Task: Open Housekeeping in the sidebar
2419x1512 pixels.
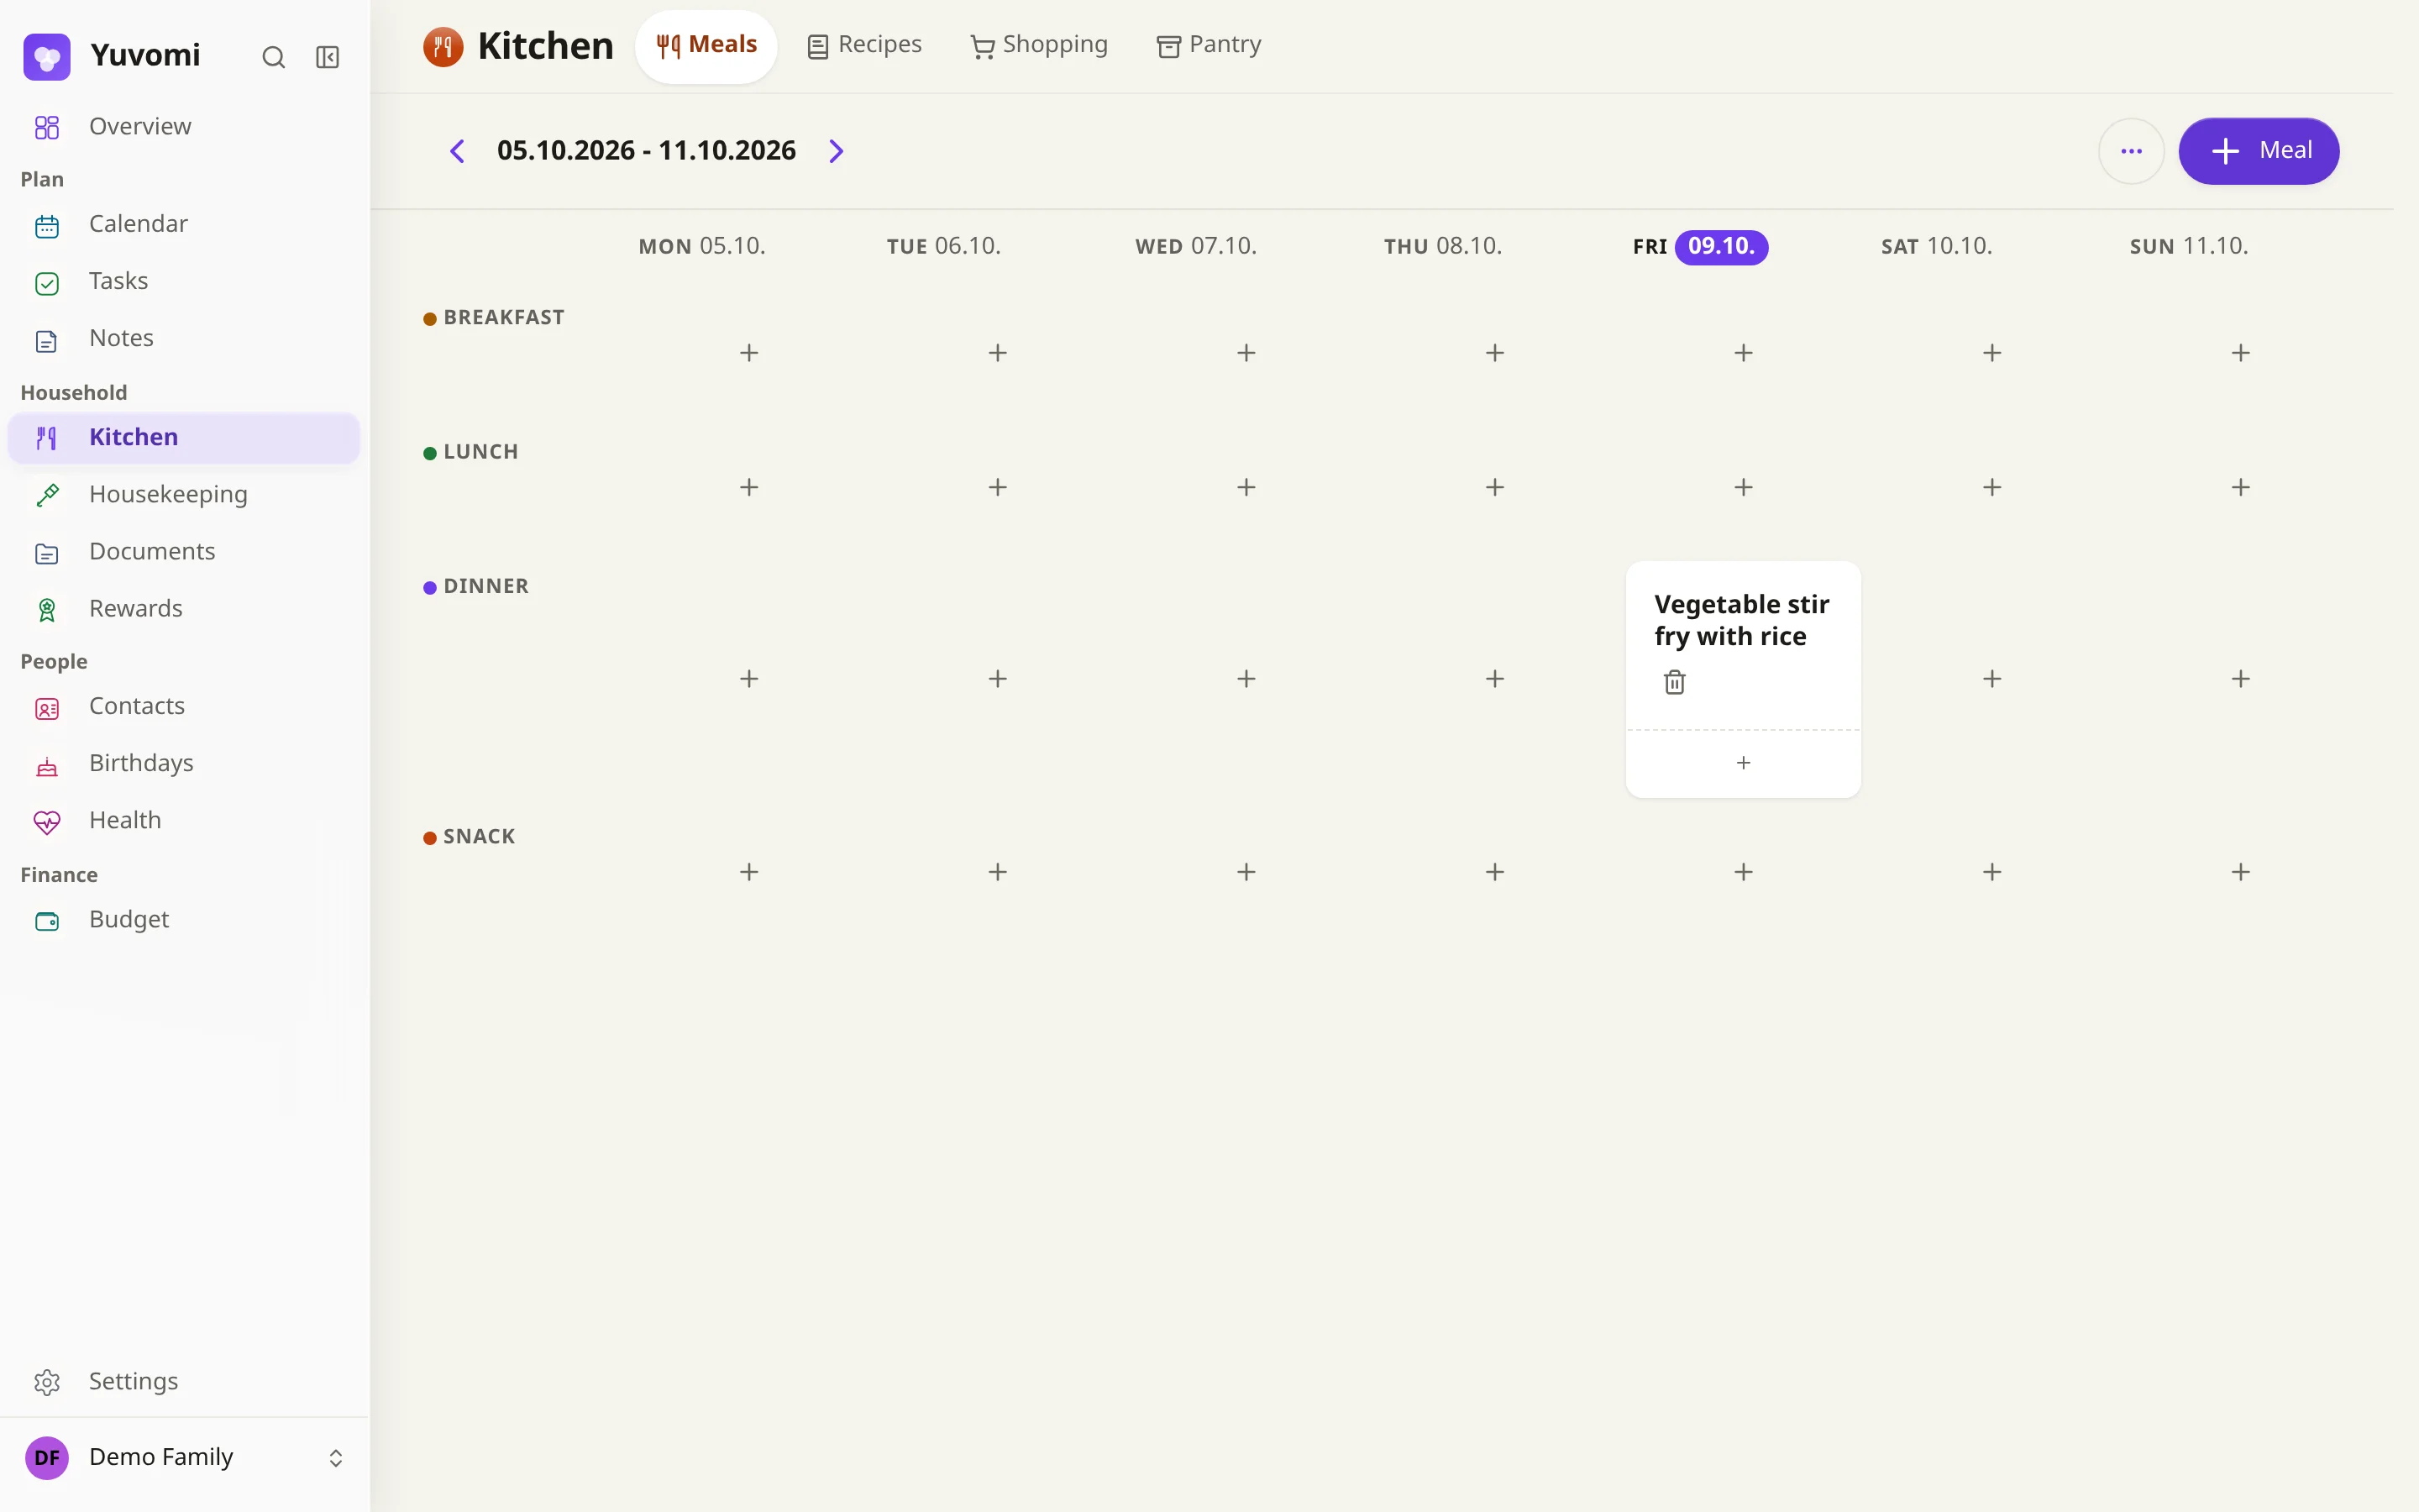Action: pos(184,495)
